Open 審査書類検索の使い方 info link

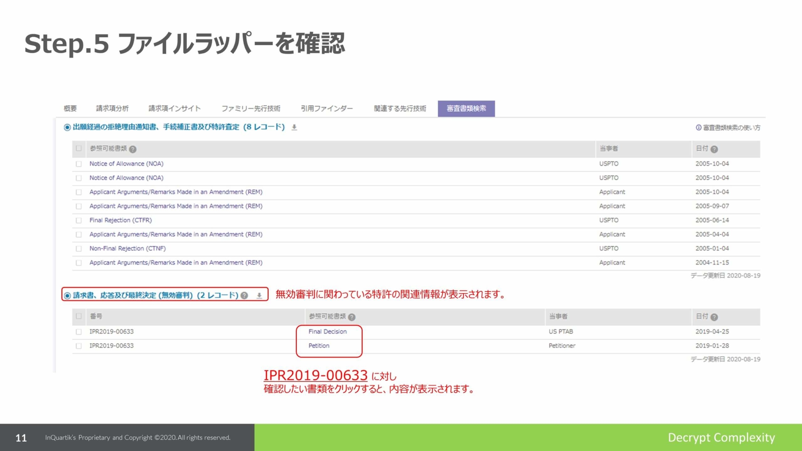728,128
